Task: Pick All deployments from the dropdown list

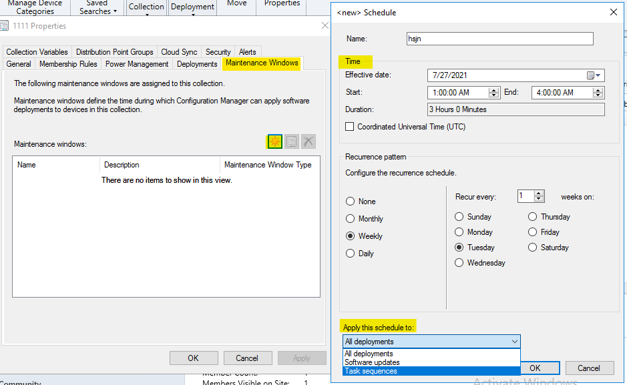Action: point(431,354)
